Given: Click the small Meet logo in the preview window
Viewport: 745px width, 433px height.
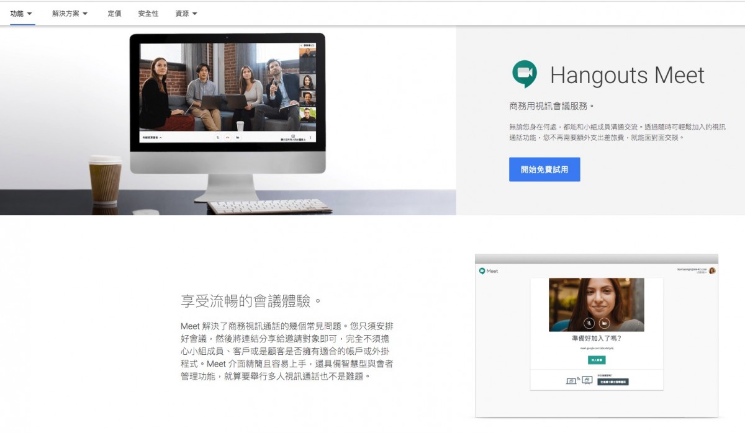Looking at the screenshot, I should tap(482, 271).
